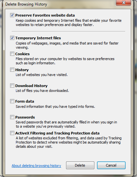Click the History label text
137x177 pixels.
point(22,70)
